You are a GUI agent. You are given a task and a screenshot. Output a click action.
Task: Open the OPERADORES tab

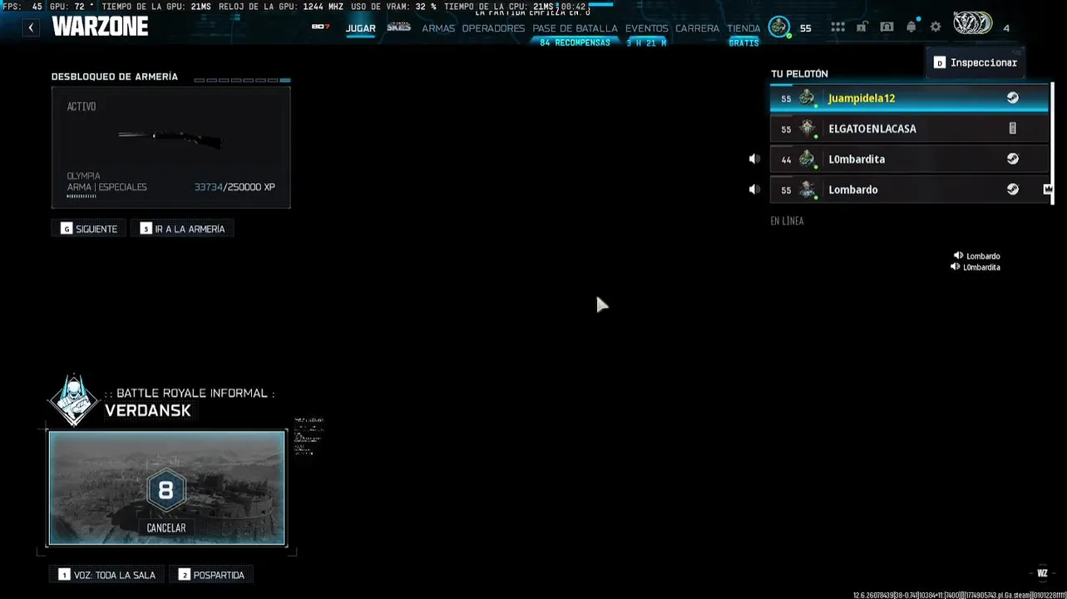493,28
